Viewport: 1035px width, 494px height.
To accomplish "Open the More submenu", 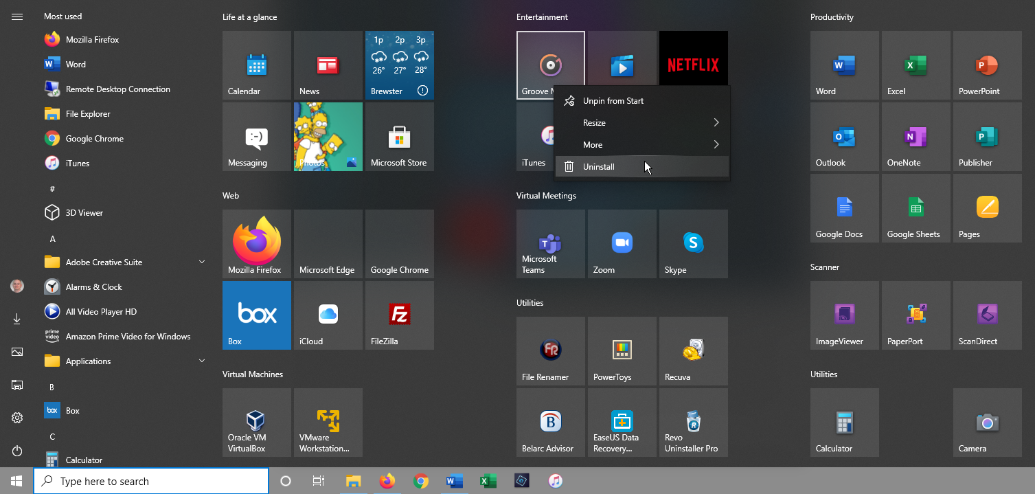I will (x=641, y=145).
